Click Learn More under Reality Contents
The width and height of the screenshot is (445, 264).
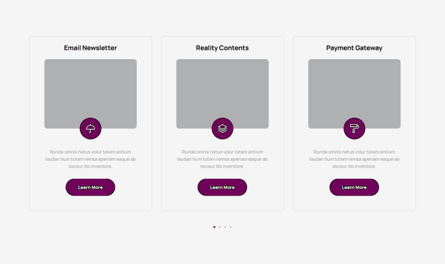tap(222, 187)
